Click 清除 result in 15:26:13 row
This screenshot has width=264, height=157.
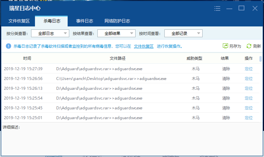226,88
